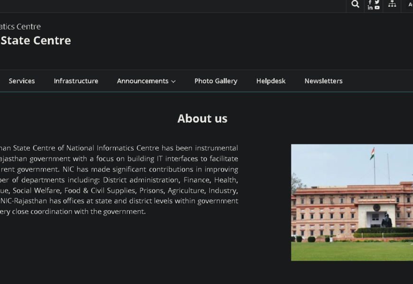Open the LinkedIn icon link
Image resolution: width=413 pixels, height=284 pixels.
370,8
